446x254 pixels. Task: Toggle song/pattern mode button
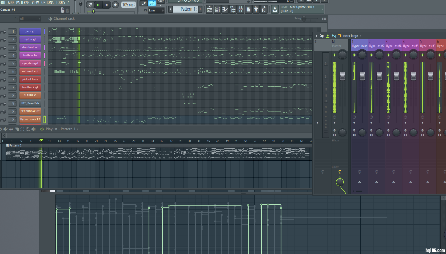coord(90,5)
